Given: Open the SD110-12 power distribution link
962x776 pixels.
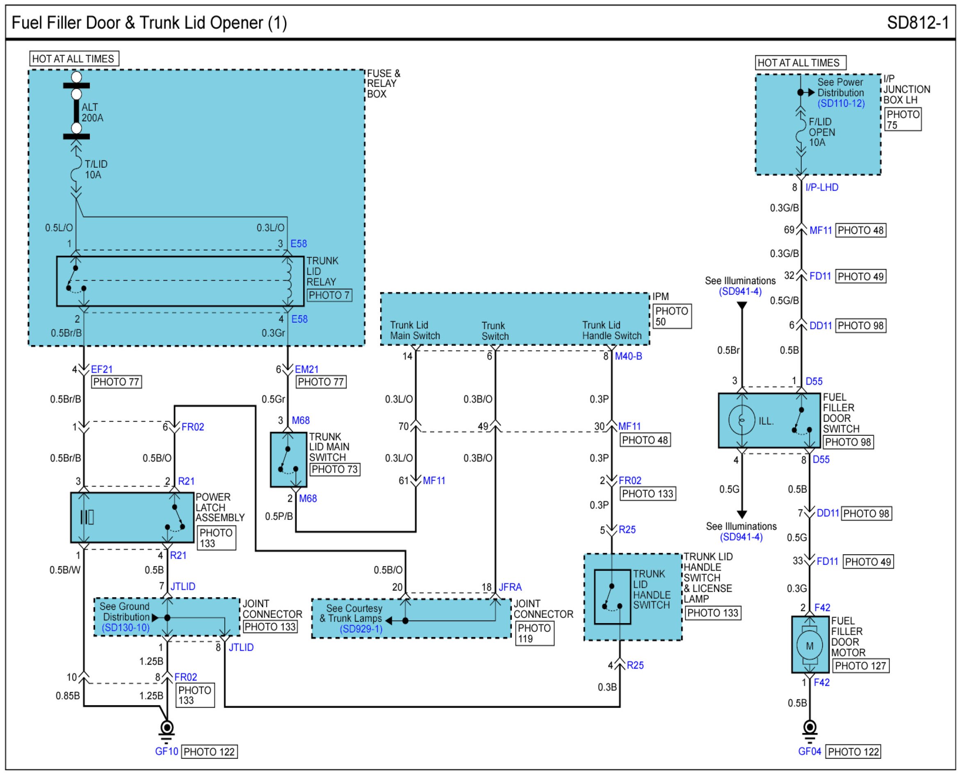Looking at the screenshot, I should point(841,104).
